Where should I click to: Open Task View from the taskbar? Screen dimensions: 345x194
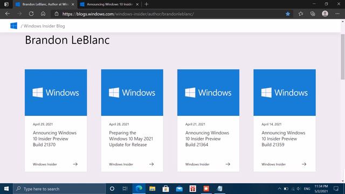tap(125, 189)
